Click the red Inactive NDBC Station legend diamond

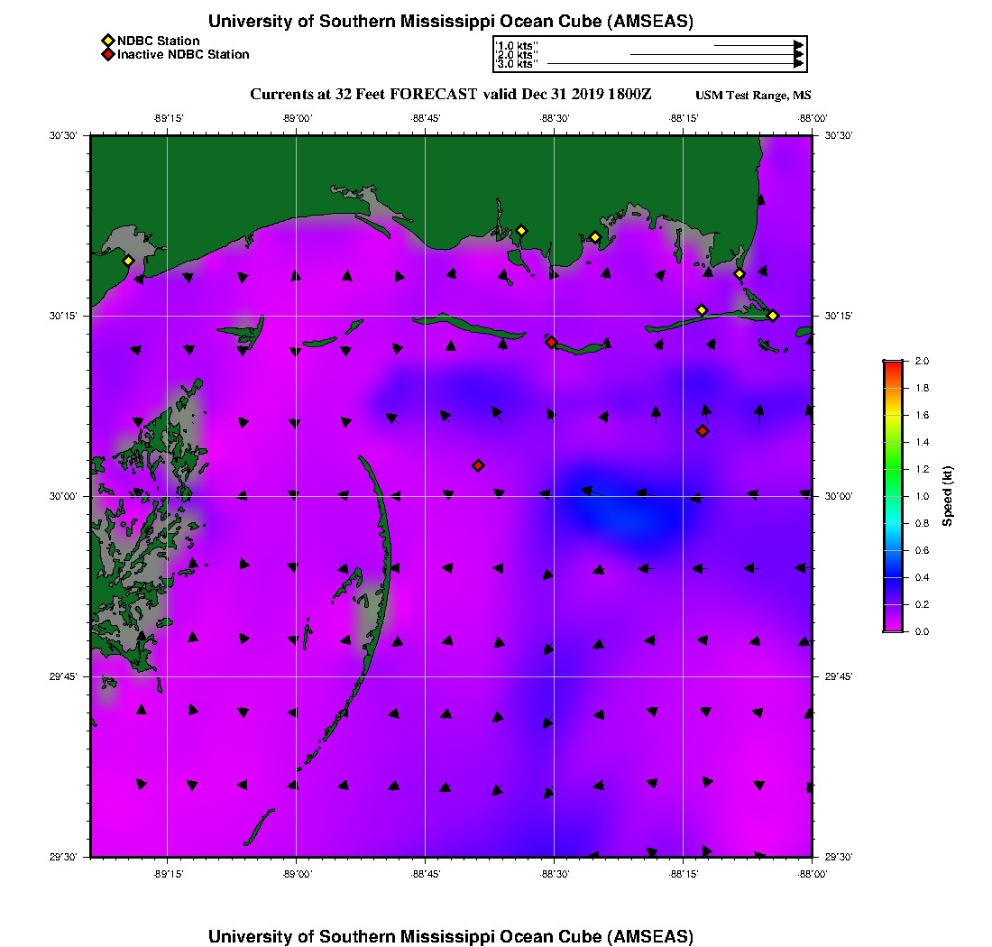tap(107, 54)
